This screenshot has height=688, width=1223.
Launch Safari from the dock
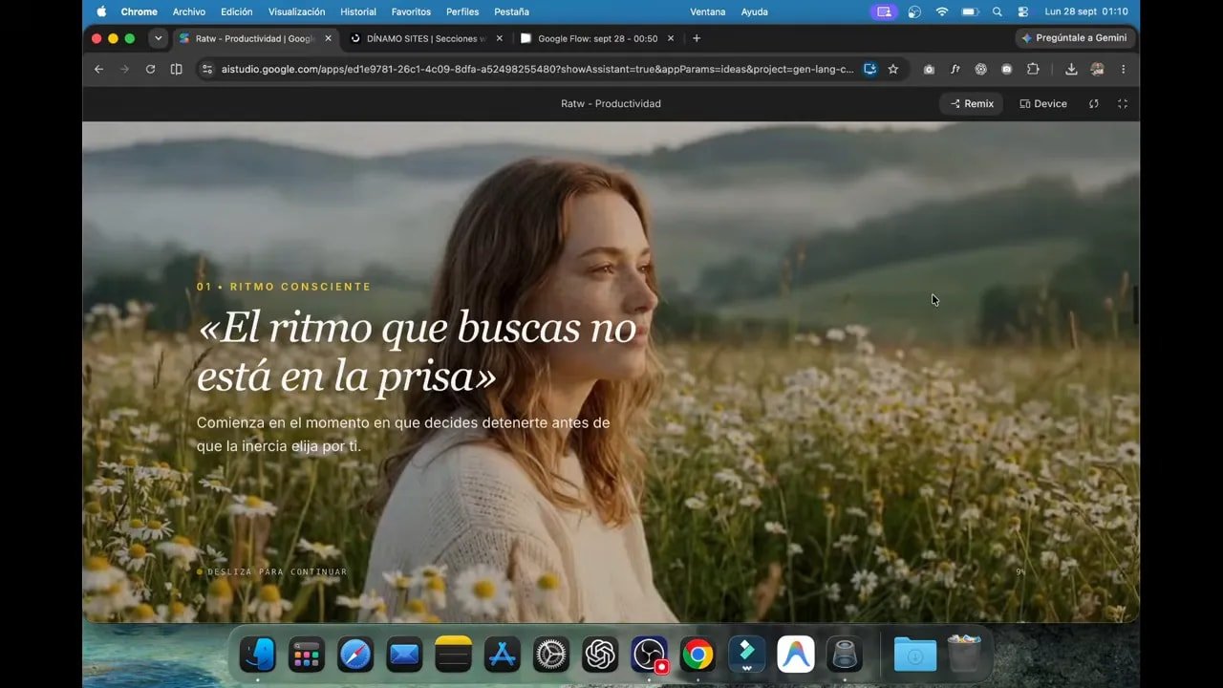coord(355,655)
